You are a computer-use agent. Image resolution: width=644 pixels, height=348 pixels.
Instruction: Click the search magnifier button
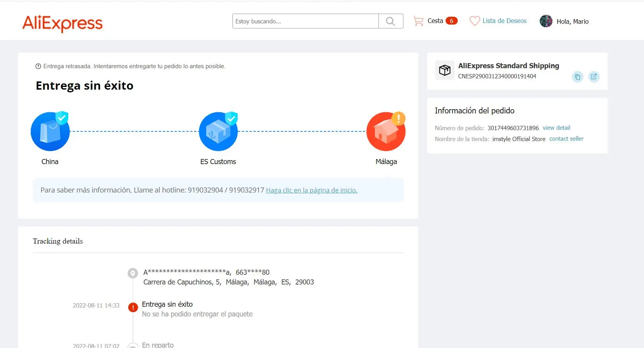[391, 21]
